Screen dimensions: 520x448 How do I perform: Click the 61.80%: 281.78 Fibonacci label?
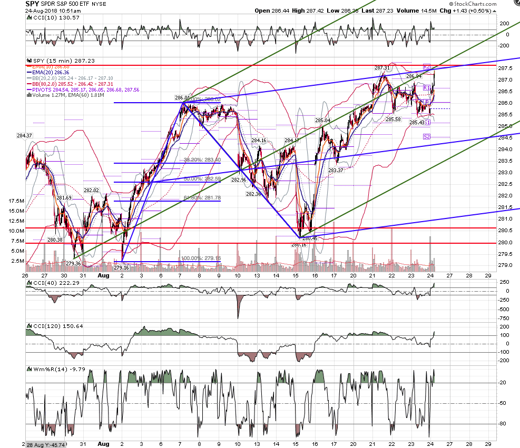tap(202, 198)
